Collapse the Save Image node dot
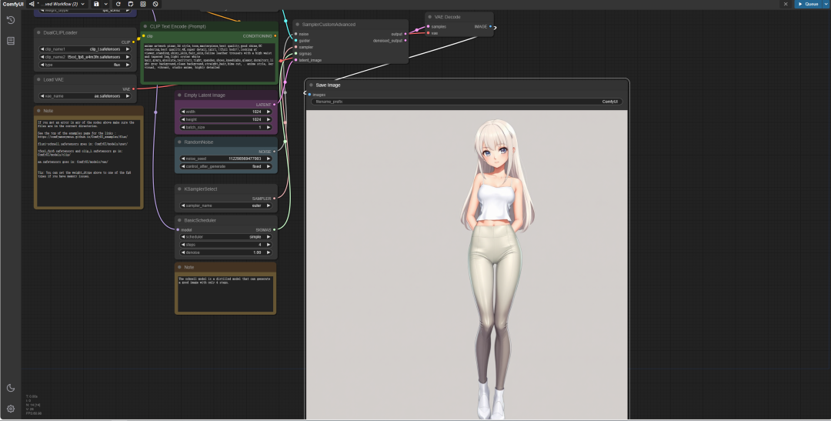831x421 pixels. [311, 85]
